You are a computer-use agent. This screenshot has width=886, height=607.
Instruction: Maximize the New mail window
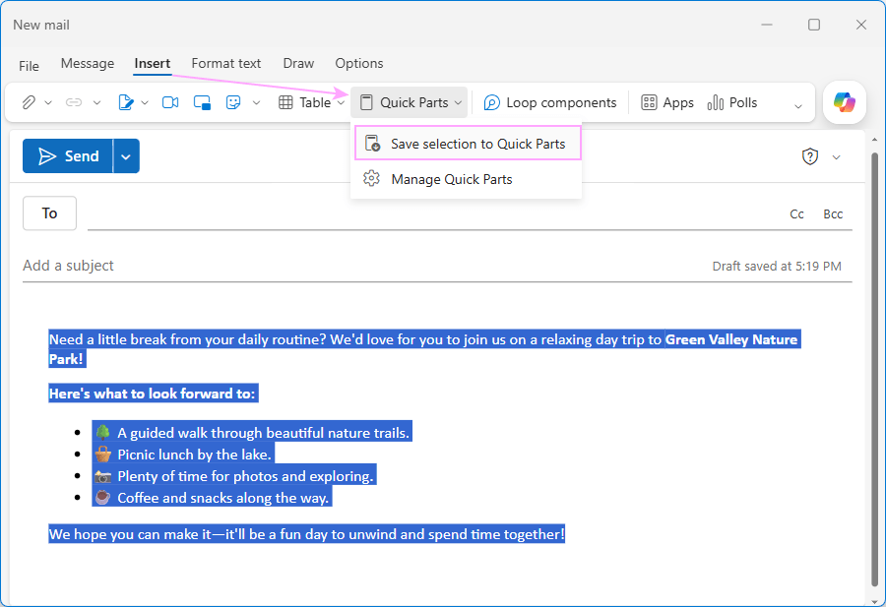coord(814,25)
